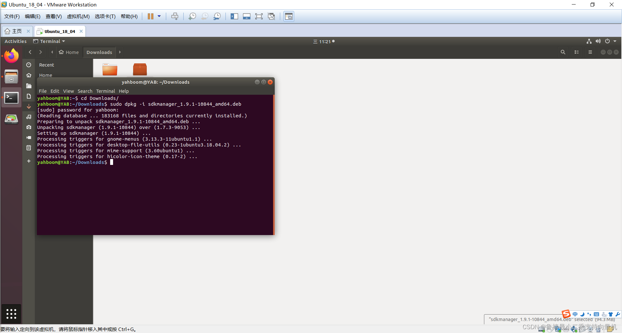Open the 虚拟机(M) menu
The width and height of the screenshot is (622, 333).
tap(78, 16)
